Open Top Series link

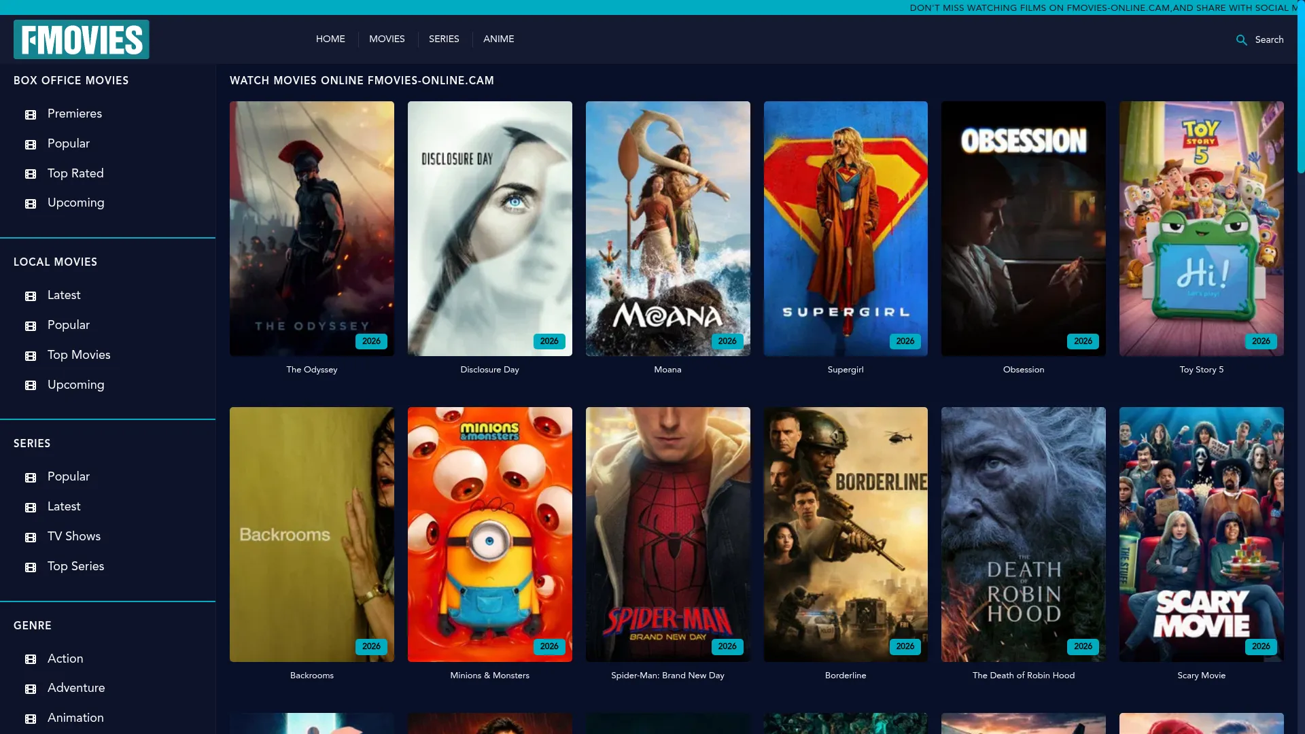[x=75, y=566]
